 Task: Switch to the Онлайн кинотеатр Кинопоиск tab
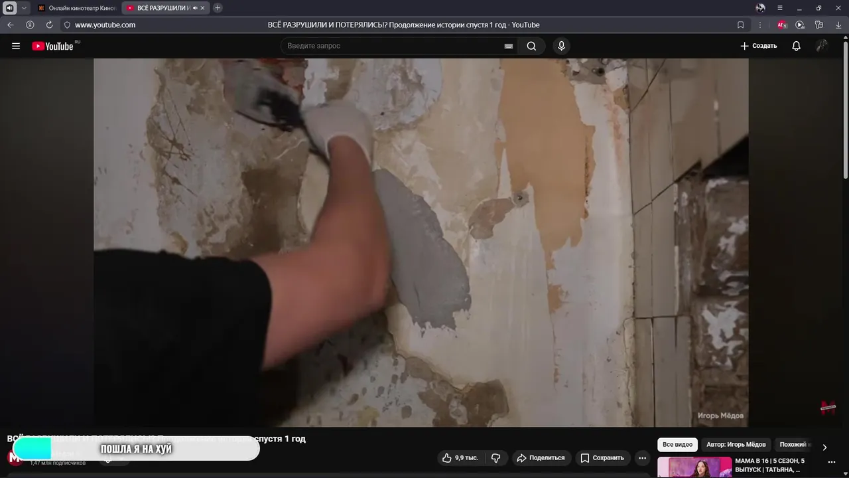pos(76,8)
